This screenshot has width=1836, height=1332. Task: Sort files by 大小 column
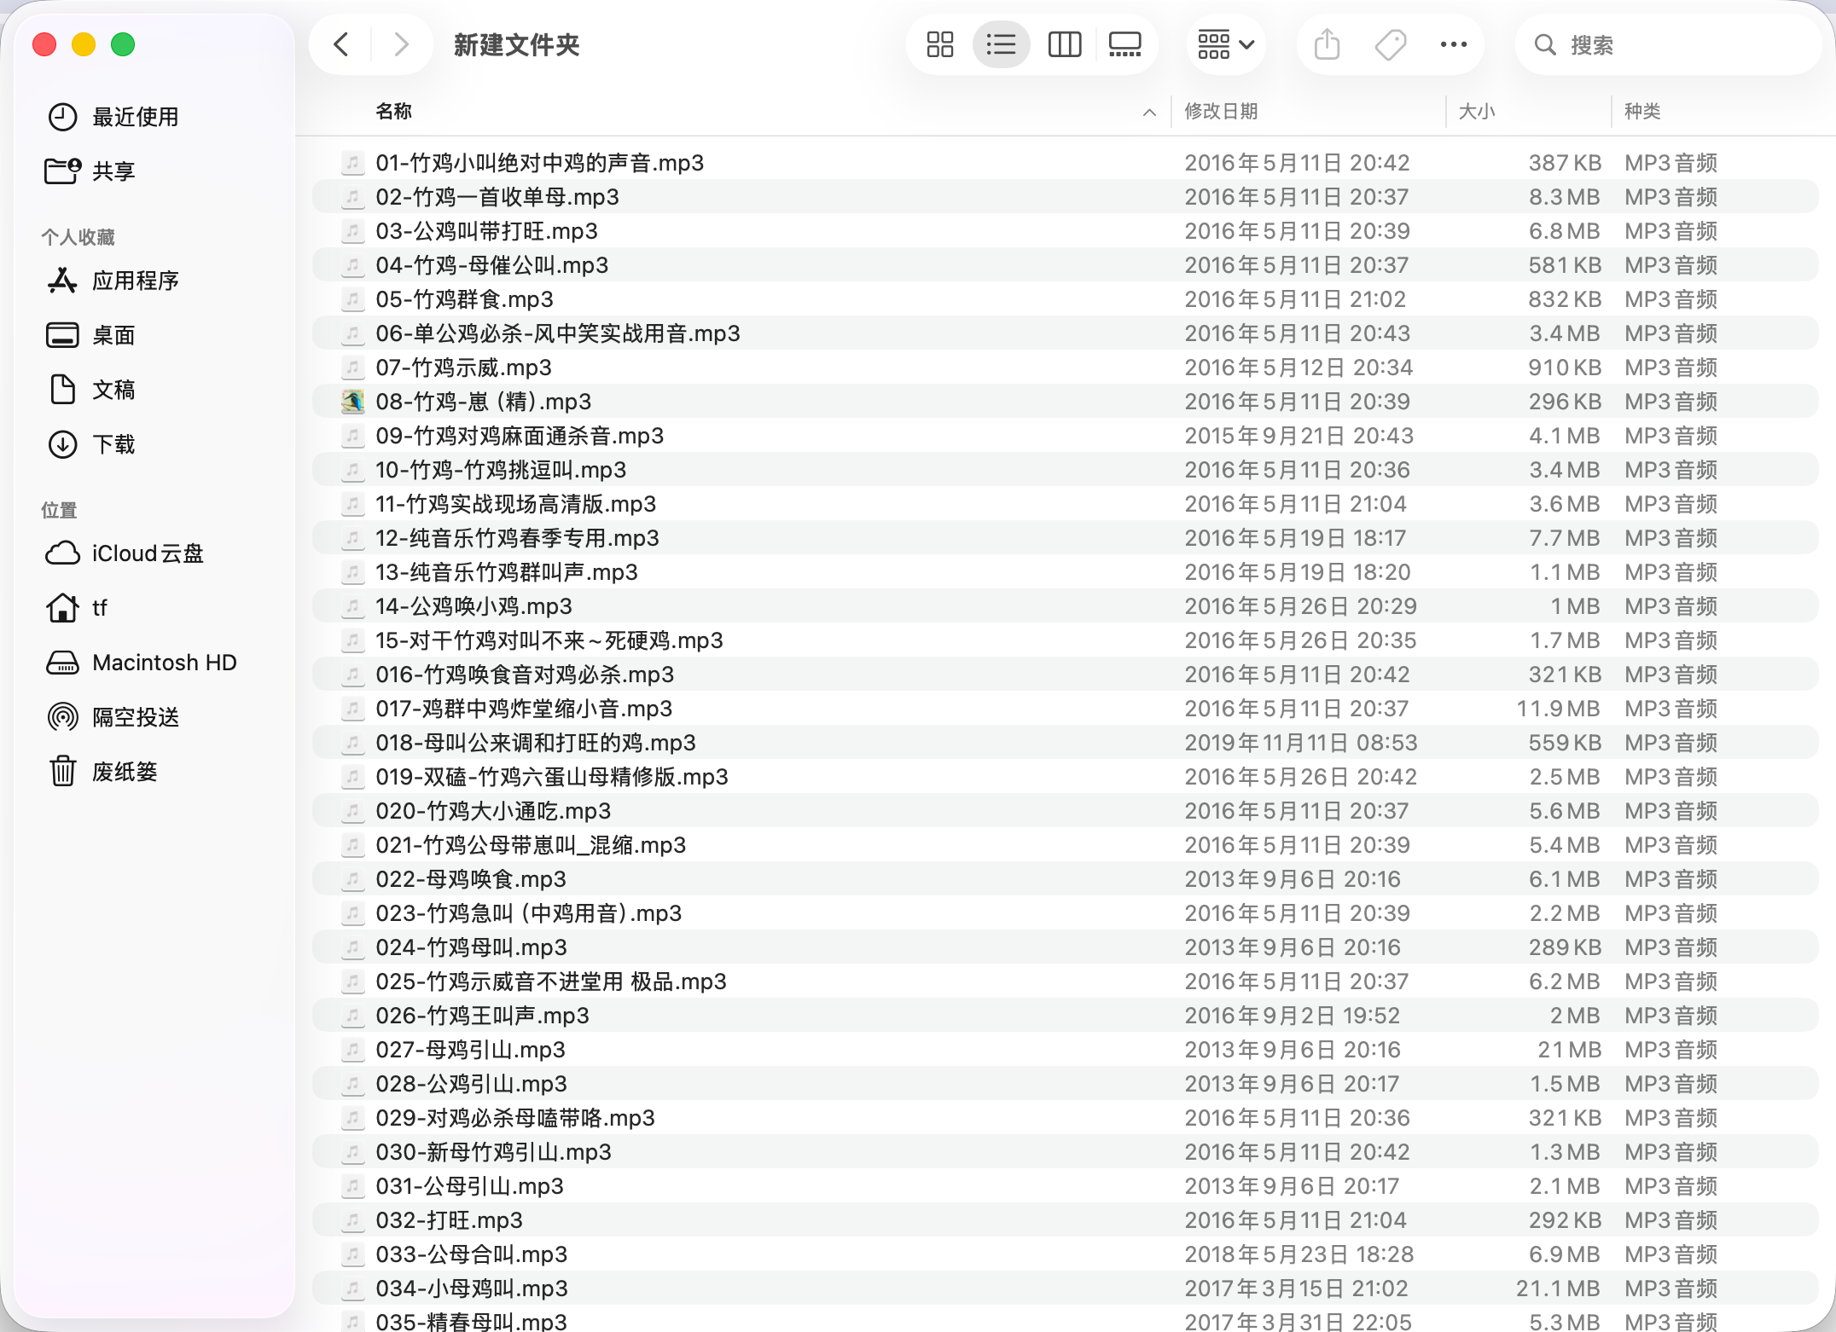point(1477,112)
